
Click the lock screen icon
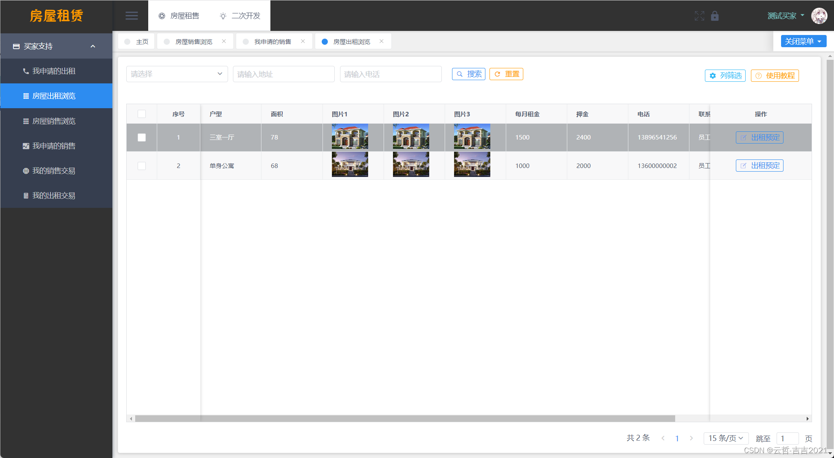click(715, 16)
